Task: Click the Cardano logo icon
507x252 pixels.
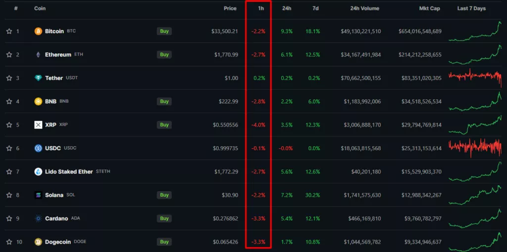Action: click(x=38, y=218)
